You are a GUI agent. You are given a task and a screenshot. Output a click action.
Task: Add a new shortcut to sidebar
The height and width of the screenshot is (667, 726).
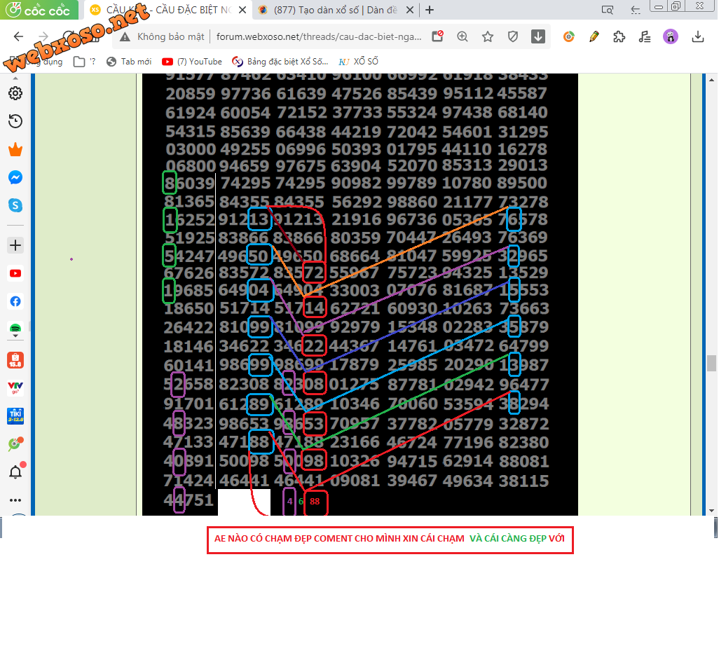tap(15, 245)
